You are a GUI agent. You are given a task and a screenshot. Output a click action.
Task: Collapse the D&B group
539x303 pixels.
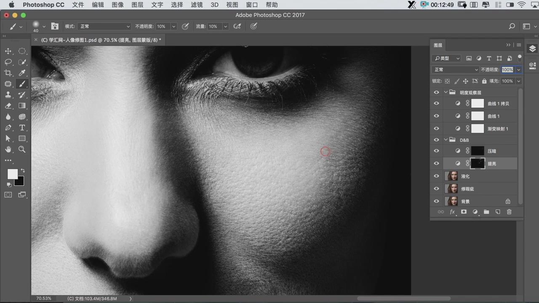446,140
